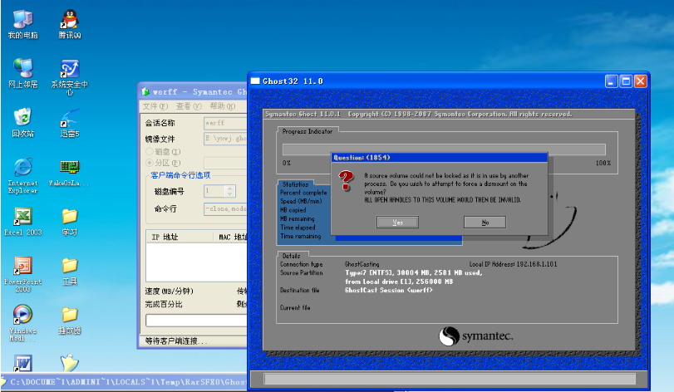Click Yes to force volume dismount
This screenshot has height=392, width=674.
pos(397,222)
